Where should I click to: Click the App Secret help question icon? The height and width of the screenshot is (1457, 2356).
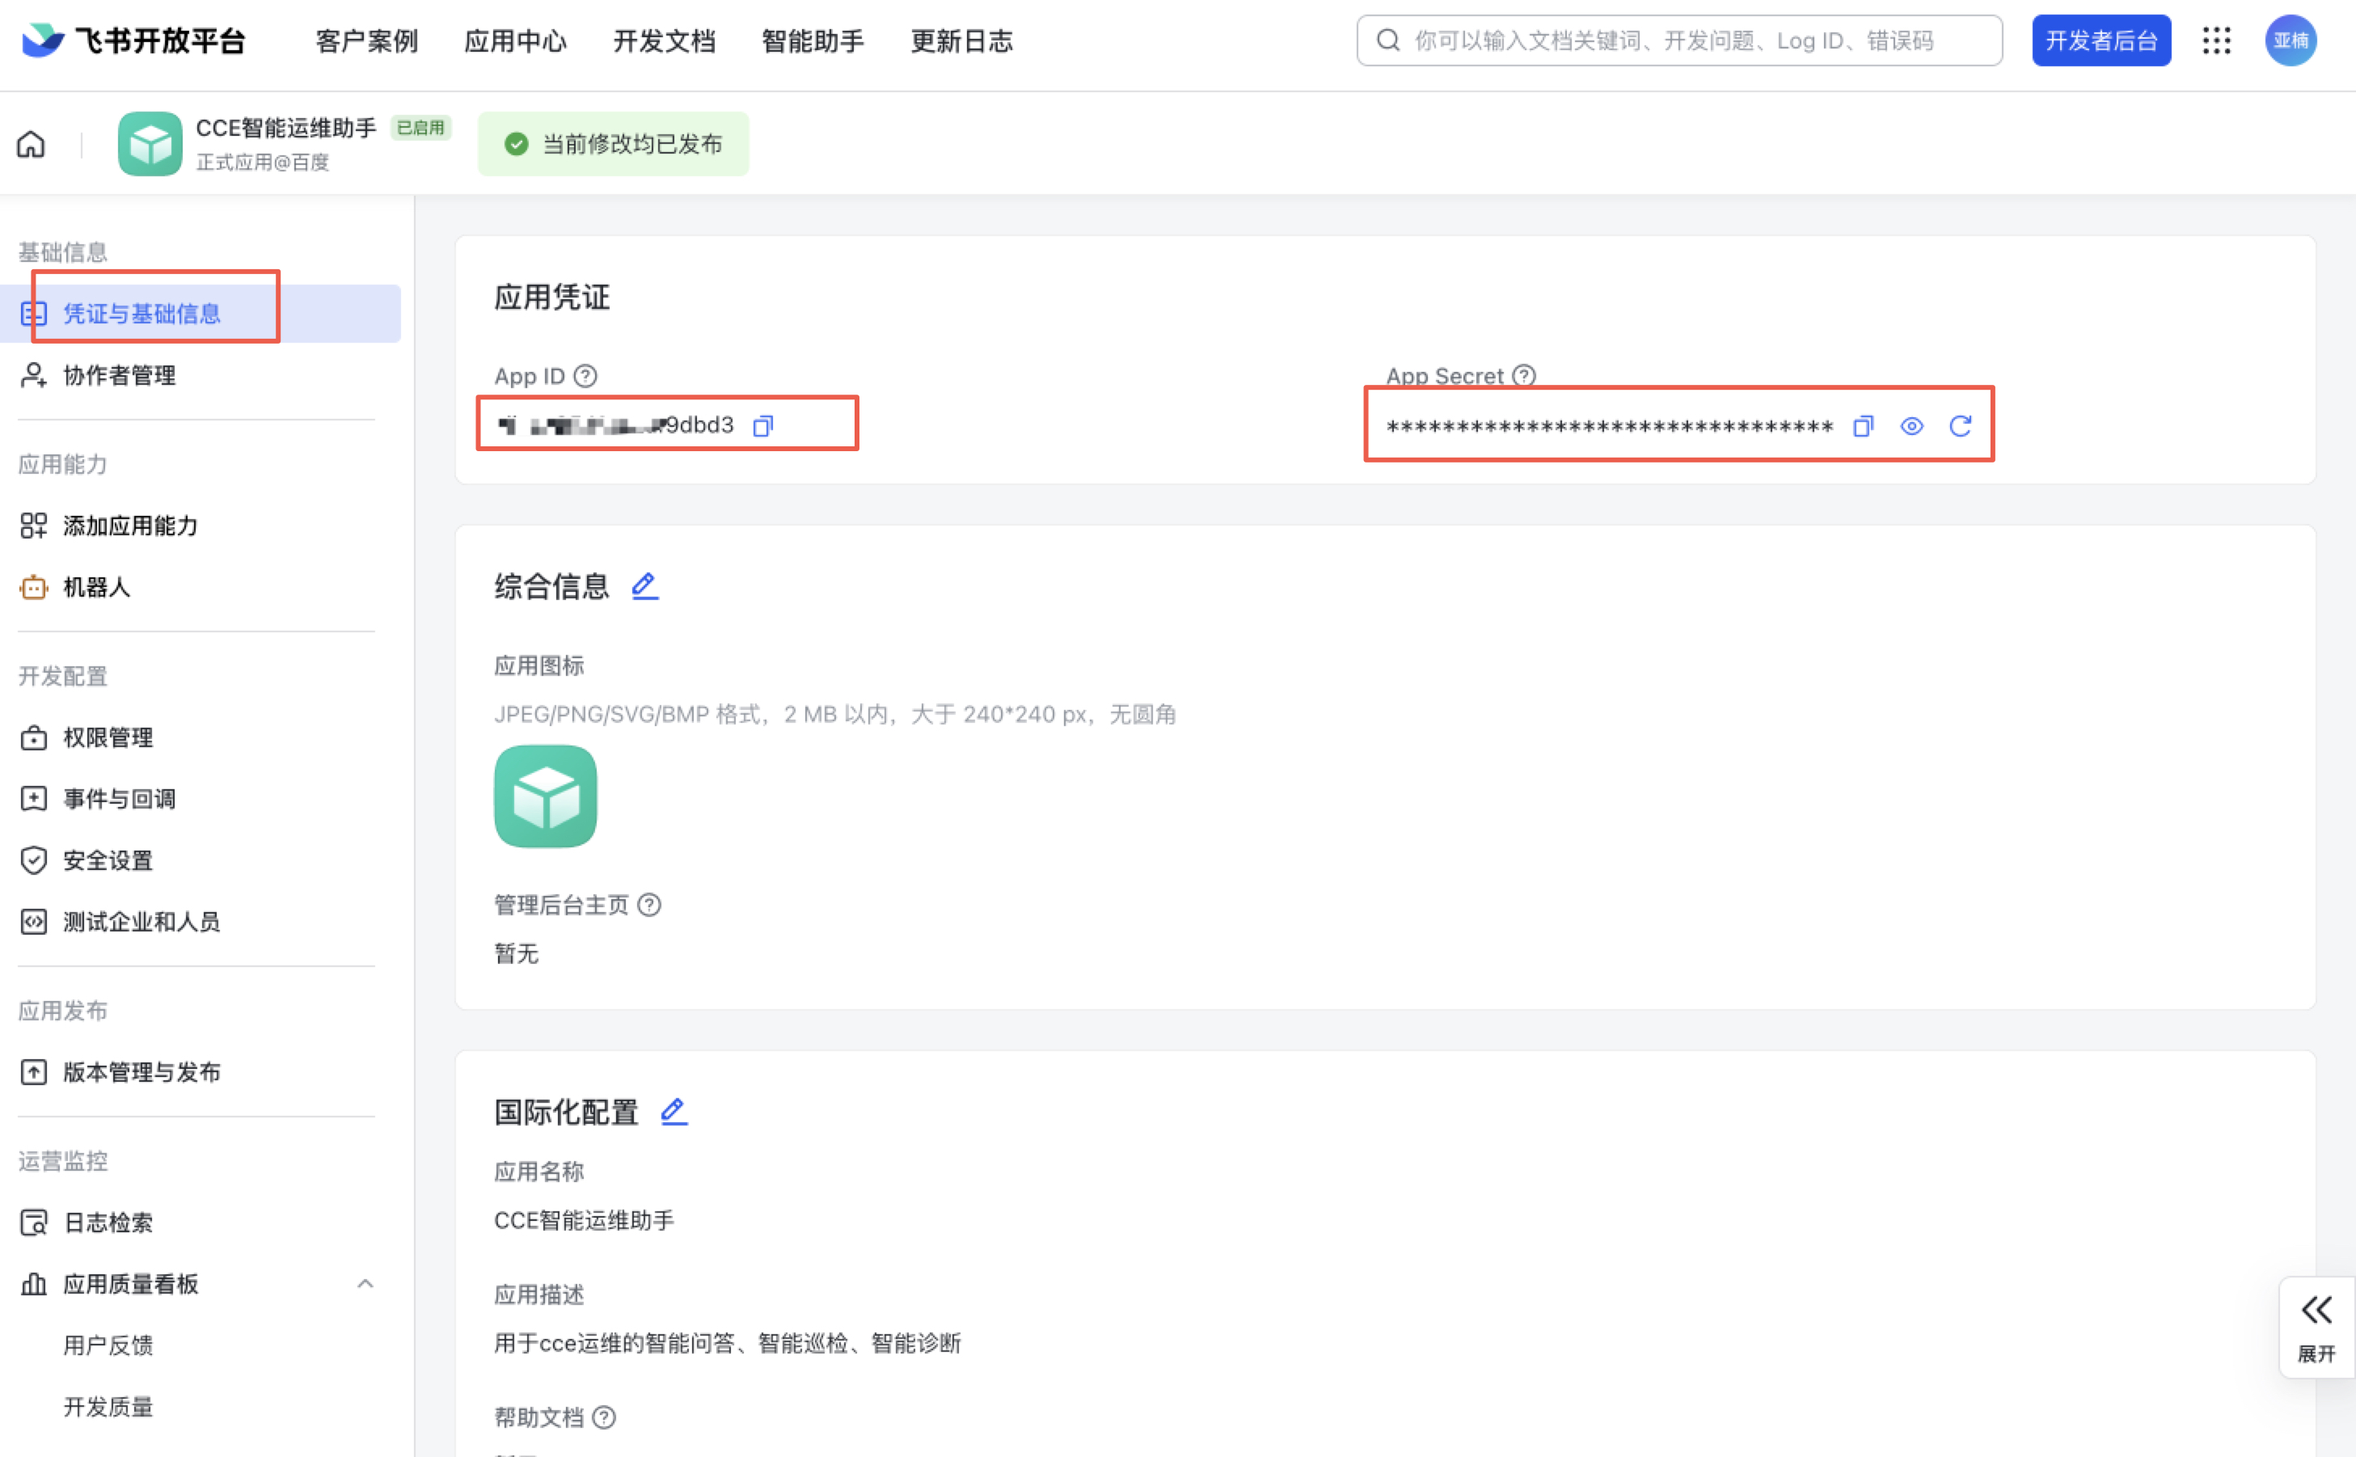coord(1523,375)
